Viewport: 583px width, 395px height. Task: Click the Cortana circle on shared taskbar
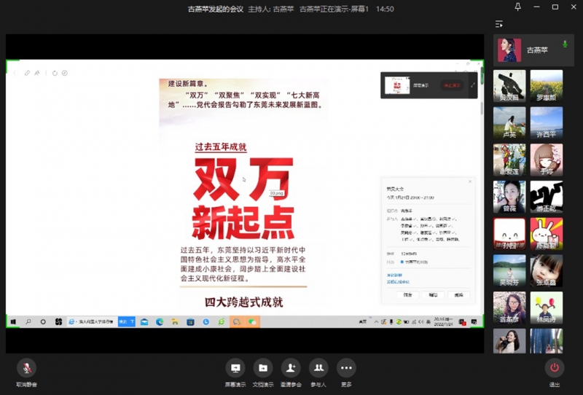coord(43,321)
